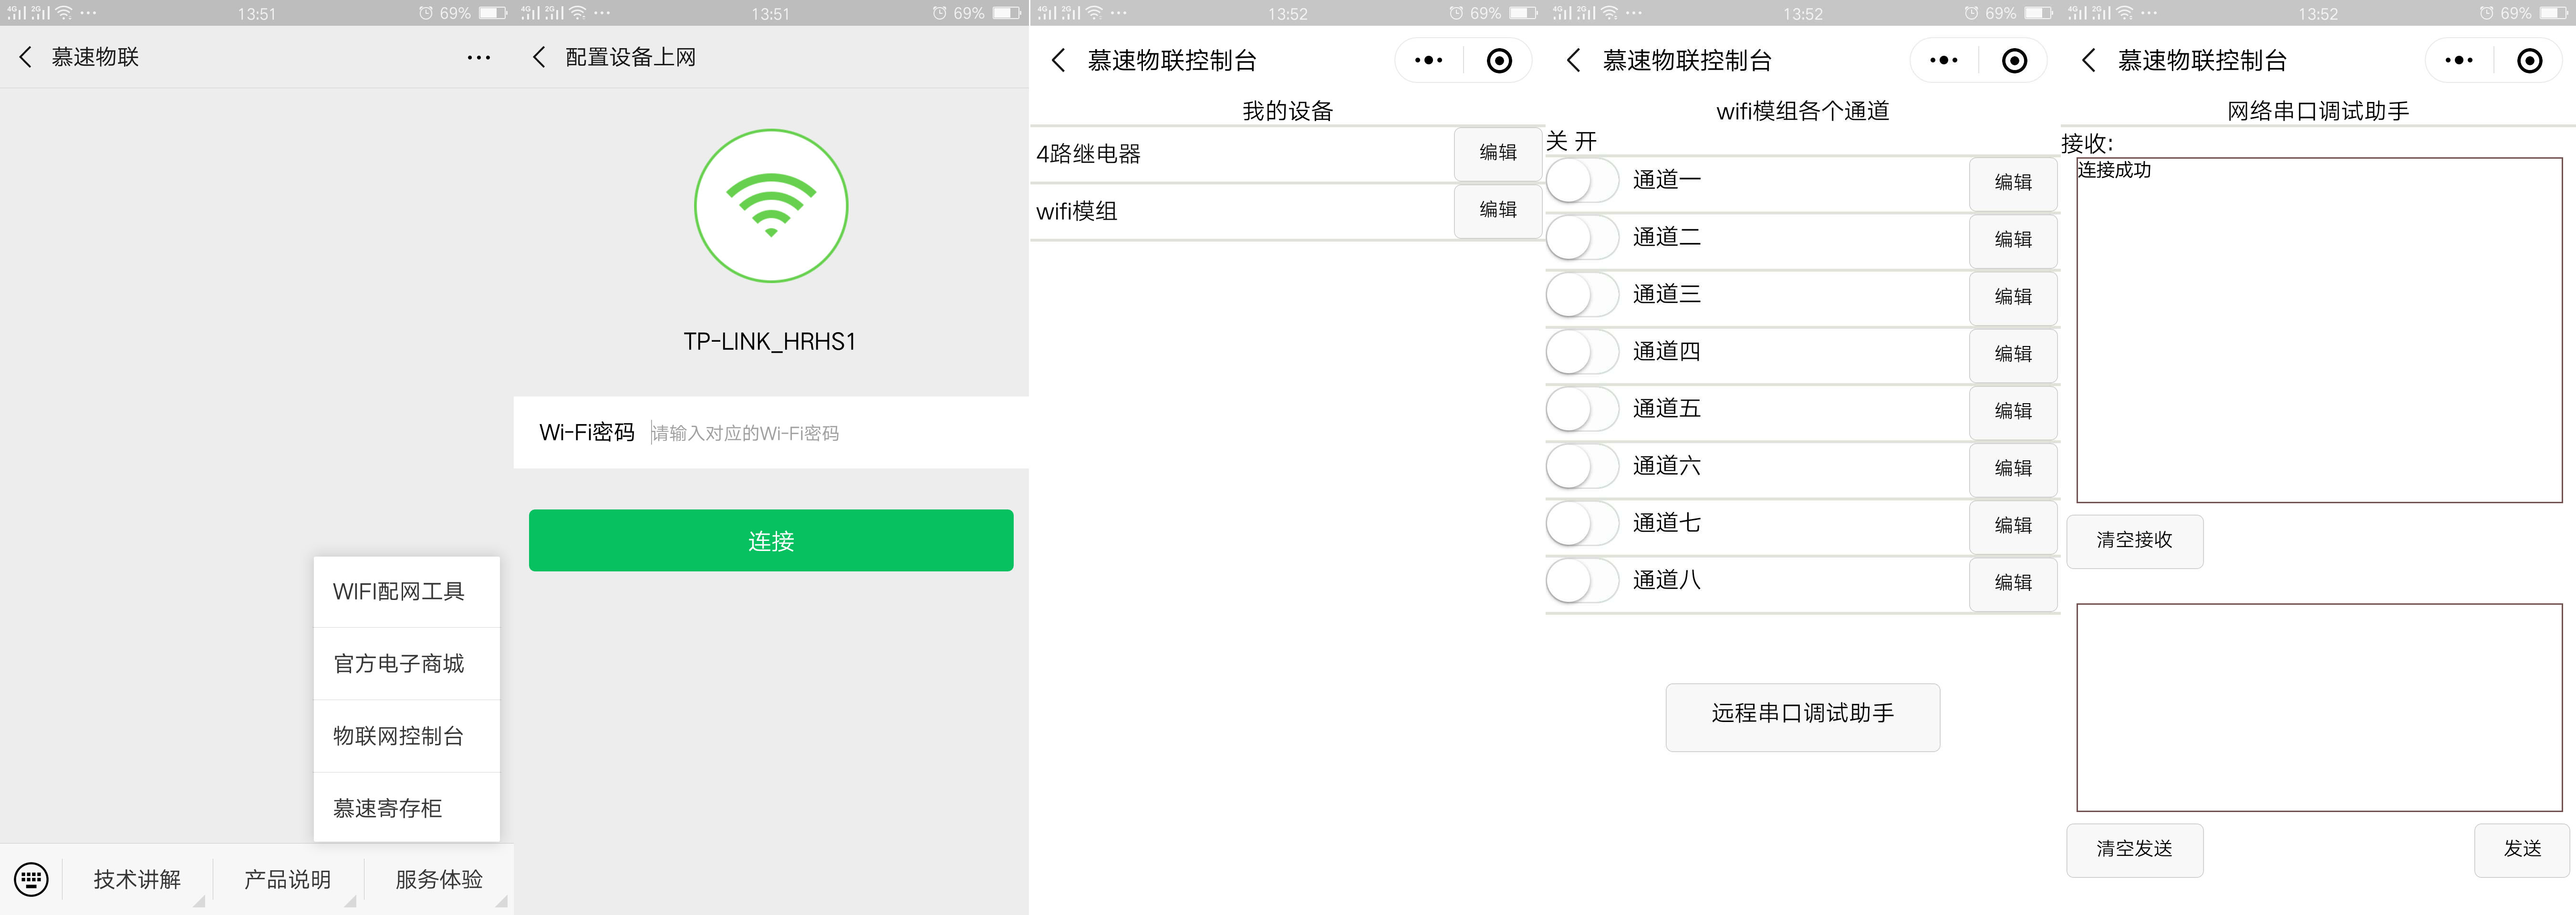This screenshot has height=915, width=2576.
Task: Close mini-program via target icon on wifi模组各个通道 screen
Action: (x=2014, y=61)
